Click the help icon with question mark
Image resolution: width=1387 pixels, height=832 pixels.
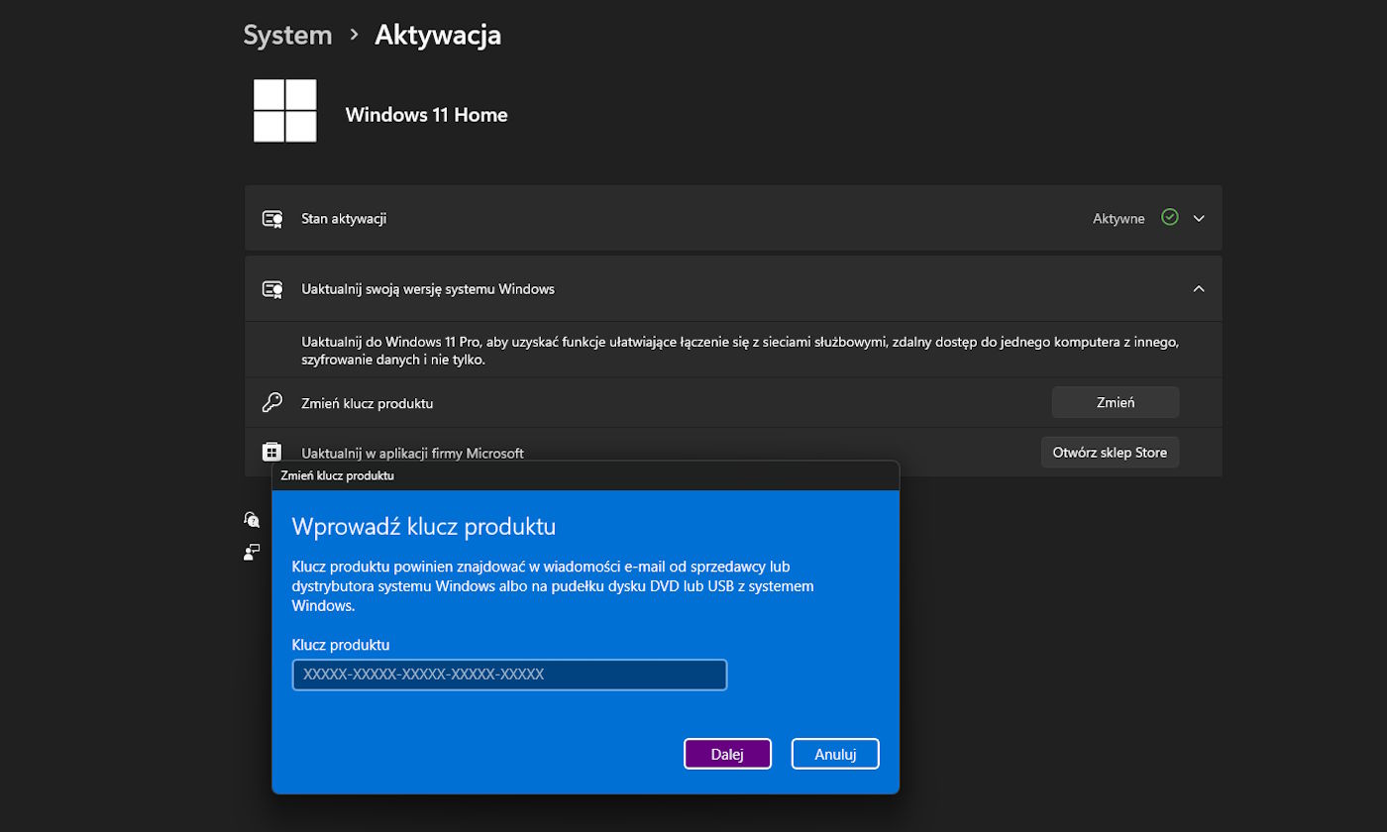tap(252, 519)
